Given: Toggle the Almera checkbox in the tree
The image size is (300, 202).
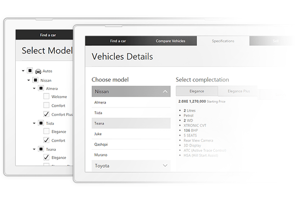Looking at the screenshot, I should (41, 88).
